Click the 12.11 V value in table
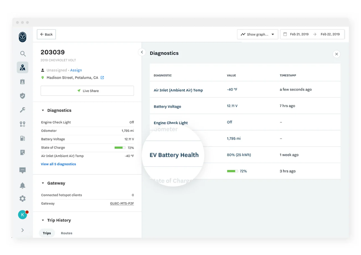 coord(232,106)
